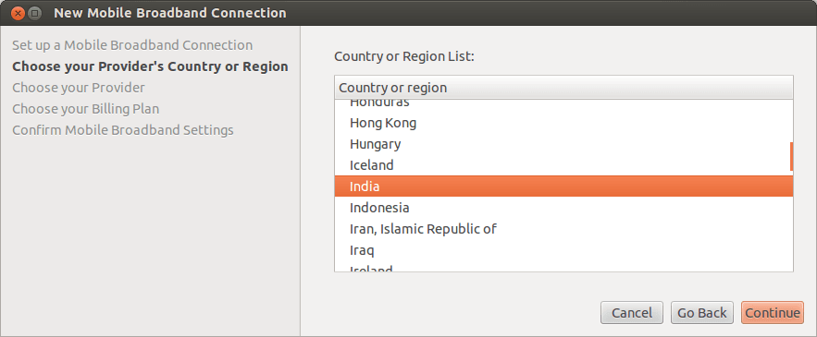Select the partially visible Ireland row

tap(563, 267)
